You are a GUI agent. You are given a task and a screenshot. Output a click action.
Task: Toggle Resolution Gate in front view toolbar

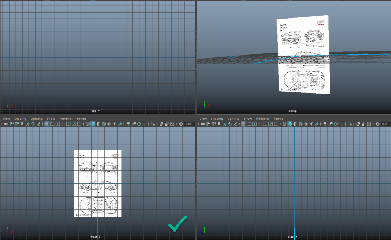point(58,124)
